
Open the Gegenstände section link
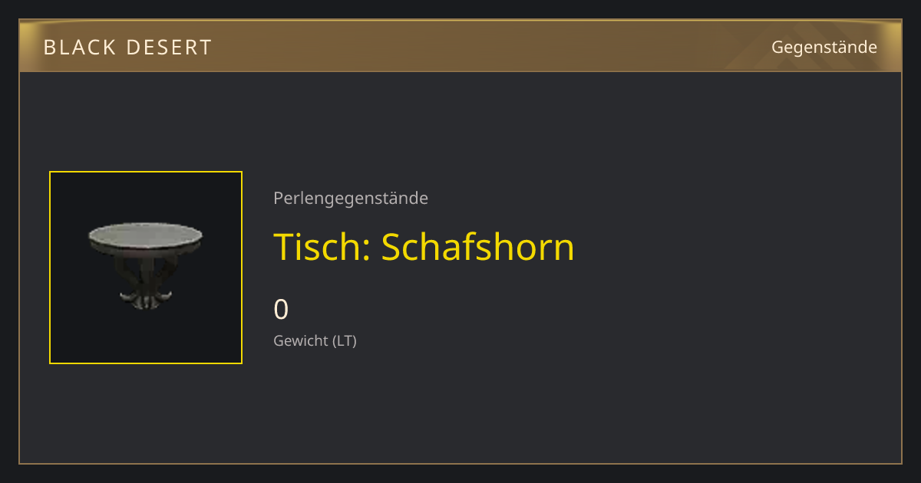[x=824, y=48]
